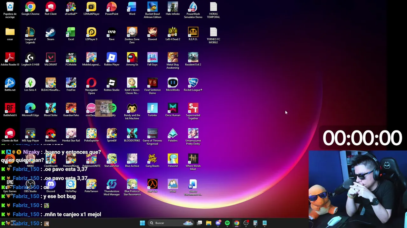Select the Fortnite desktop icon
This screenshot has height=228, width=407.
click(152, 110)
